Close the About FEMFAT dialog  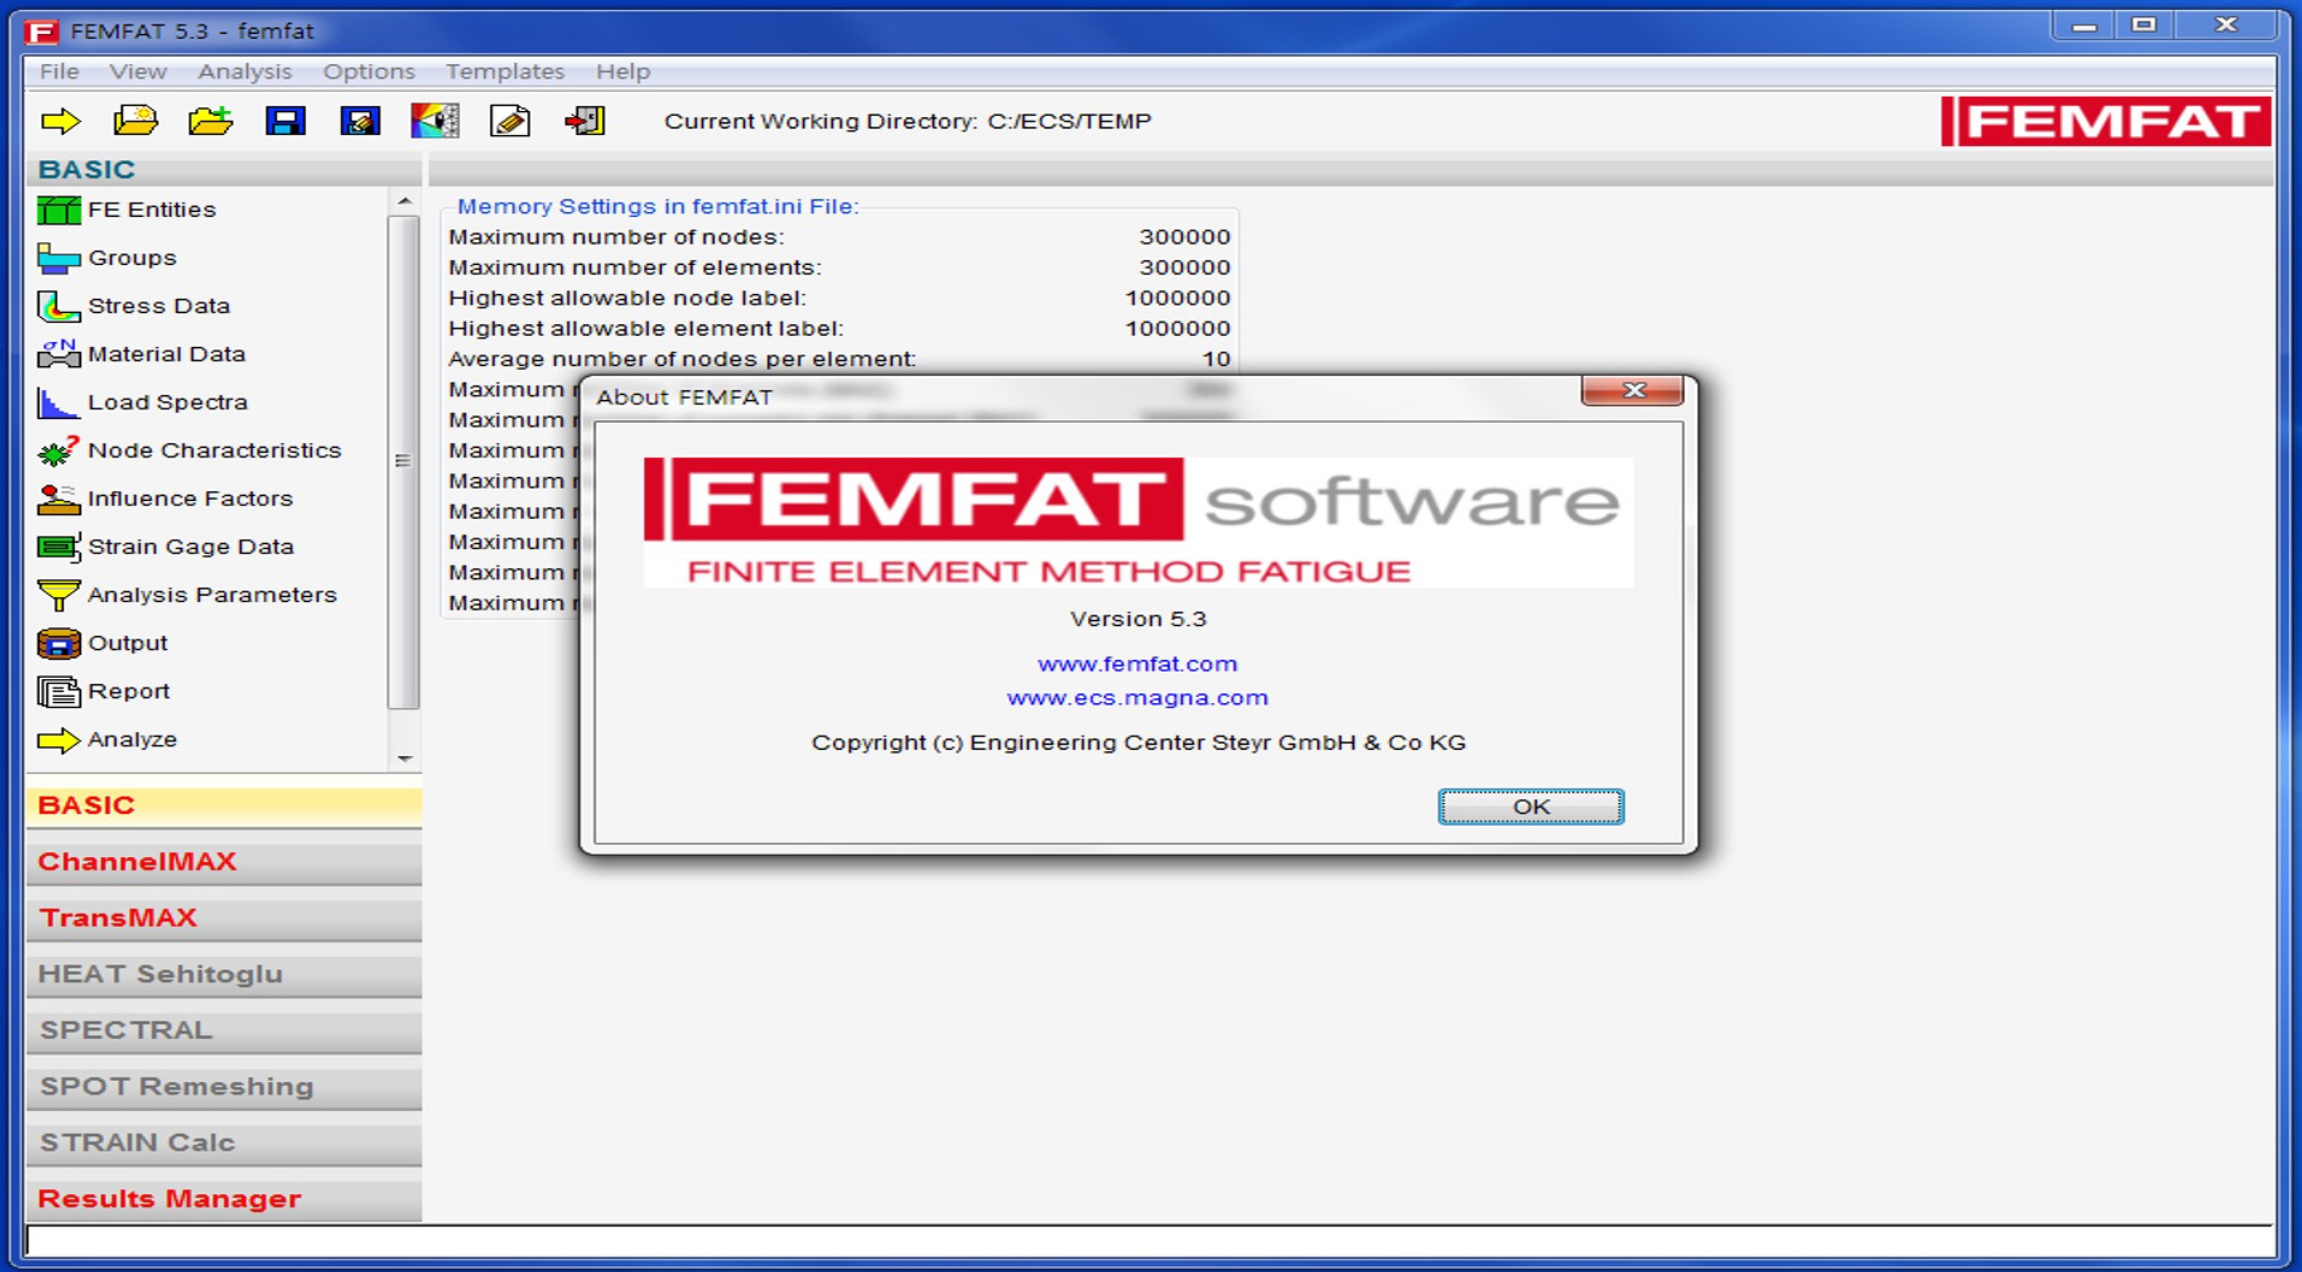(1633, 391)
